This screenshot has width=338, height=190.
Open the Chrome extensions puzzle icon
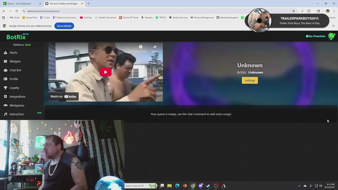click(309, 11)
